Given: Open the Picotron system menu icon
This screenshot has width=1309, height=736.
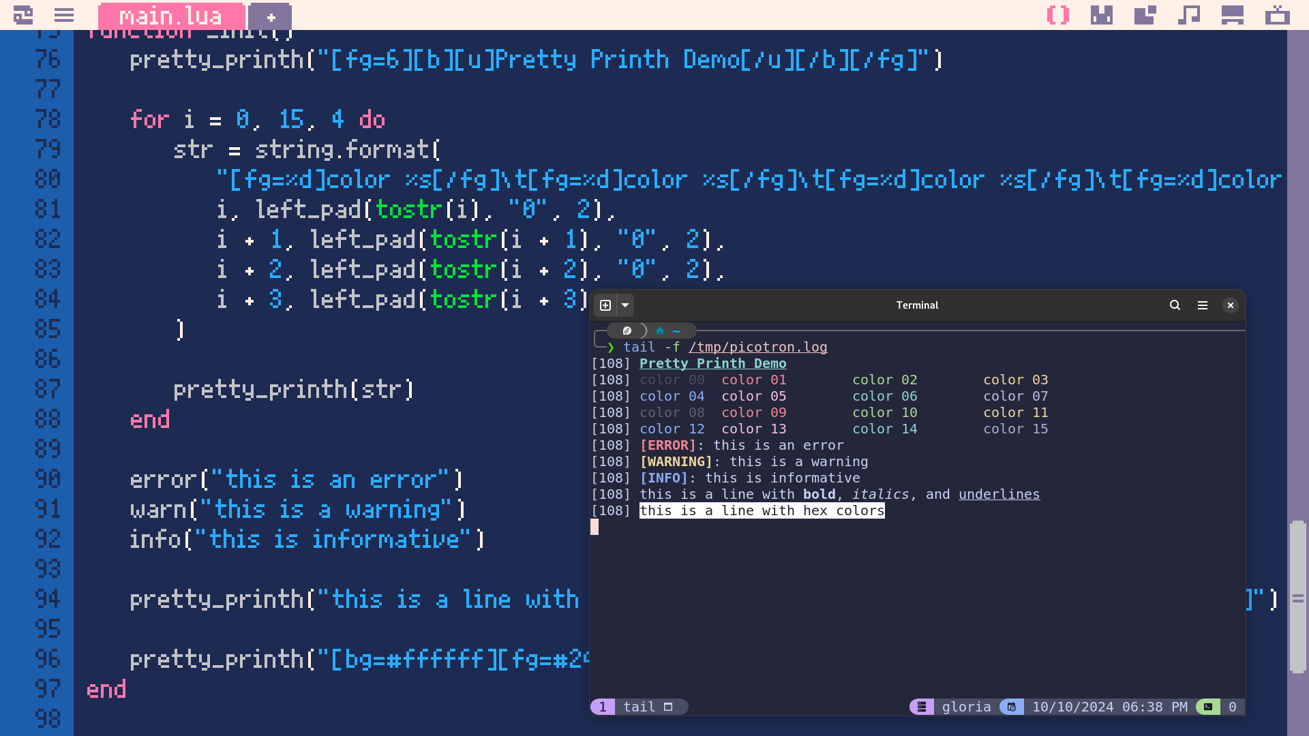Looking at the screenshot, I should point(23,15).
